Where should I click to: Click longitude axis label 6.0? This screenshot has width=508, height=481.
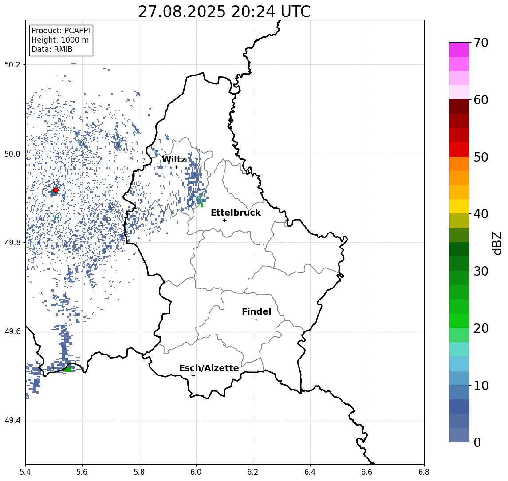197,472
